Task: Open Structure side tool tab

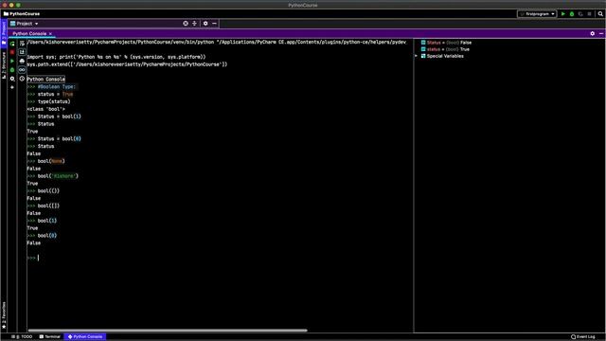Action: pyautogui.click(x=4, y=65)
